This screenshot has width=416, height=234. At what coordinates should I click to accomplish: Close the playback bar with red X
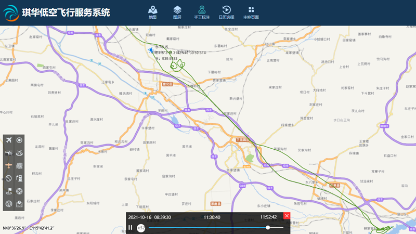(287, 216)
